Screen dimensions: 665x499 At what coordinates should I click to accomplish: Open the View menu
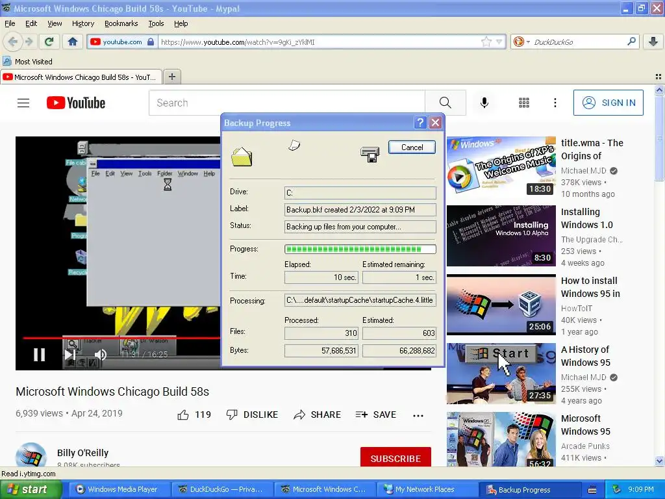(55, 23)
